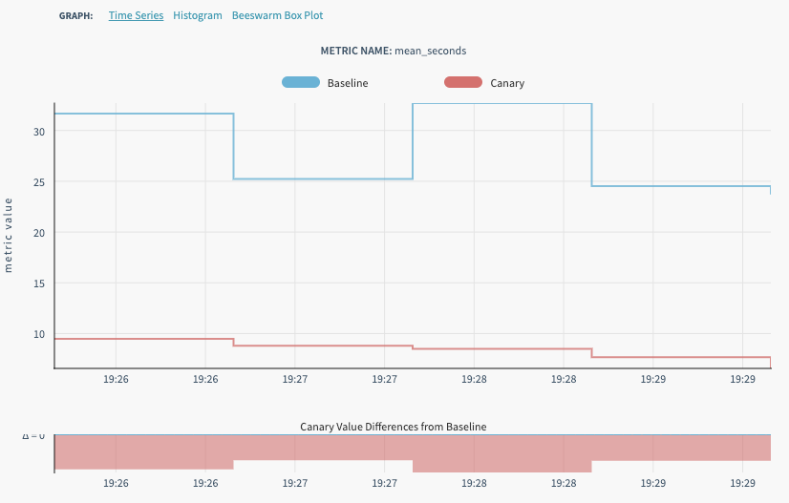Open the Histogram graph view

(x=198, y=16)
